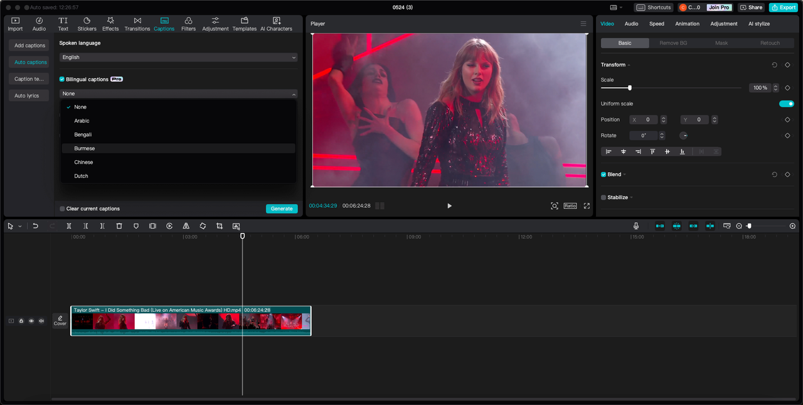Collapse the Transform section
The image size is (803, 405).
(629, 65)
